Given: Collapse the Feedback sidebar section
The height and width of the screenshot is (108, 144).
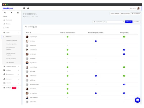Looking at the screenshot, I should tap(18, 37).
